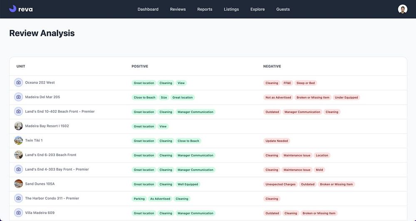Click camera icon for Oceana 202 West

click(x=18, y=82)
